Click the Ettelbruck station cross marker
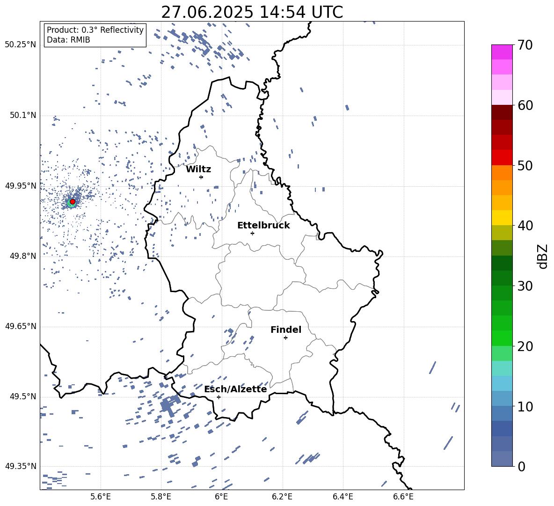Screen dimensions: 554x506 click(x=252, y=233)
